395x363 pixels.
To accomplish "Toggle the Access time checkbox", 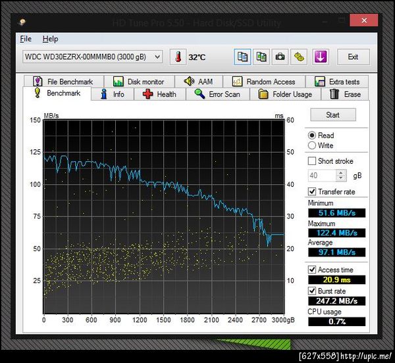I will (x=312, y=270).
